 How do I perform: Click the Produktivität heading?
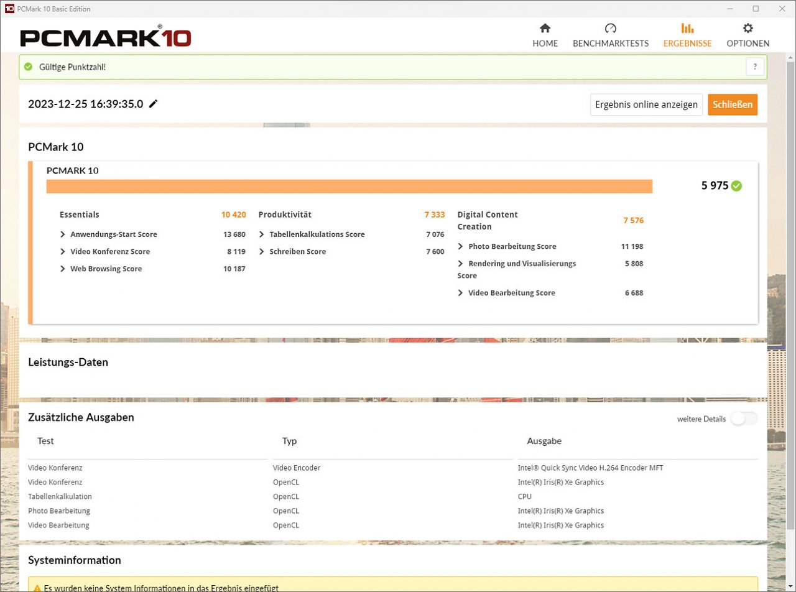285,215
